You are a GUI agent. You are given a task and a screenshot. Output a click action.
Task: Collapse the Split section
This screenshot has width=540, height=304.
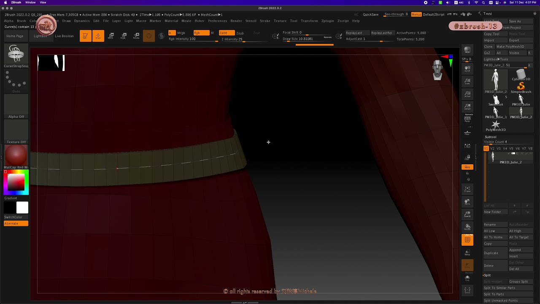coord(487,275)
